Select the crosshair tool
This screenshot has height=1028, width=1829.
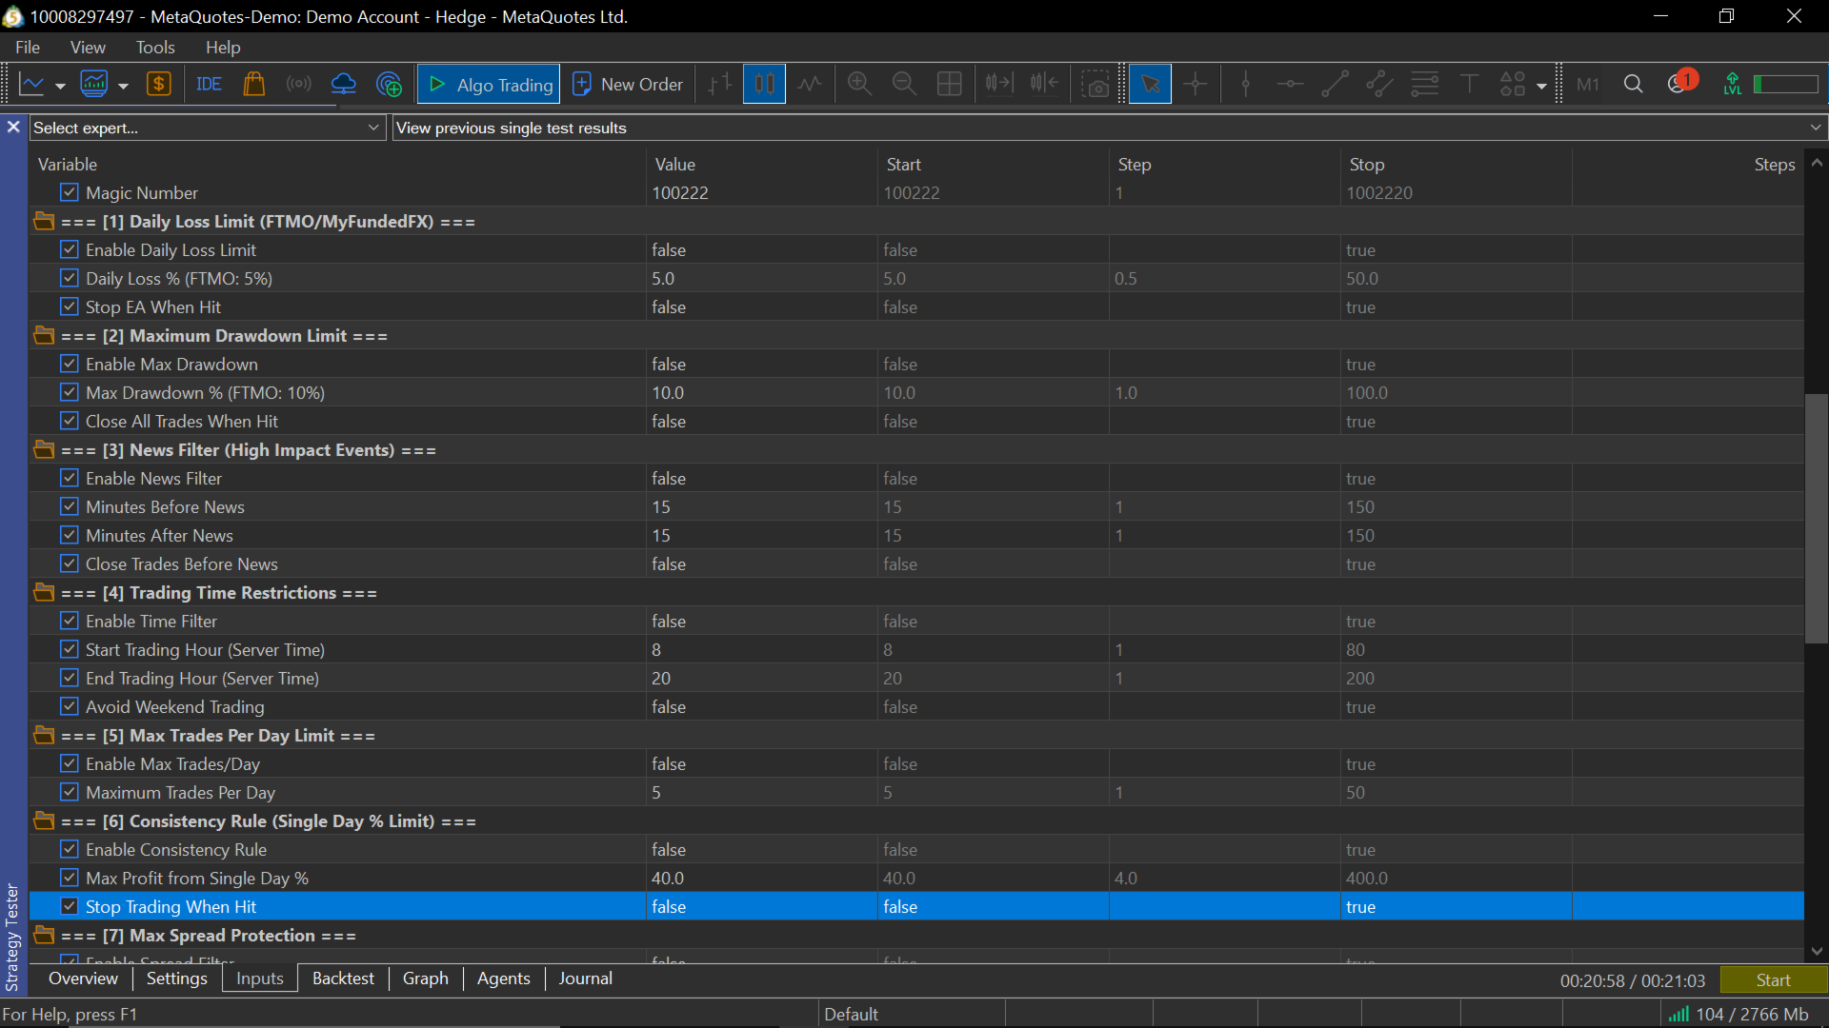(x=1196, y=85)
